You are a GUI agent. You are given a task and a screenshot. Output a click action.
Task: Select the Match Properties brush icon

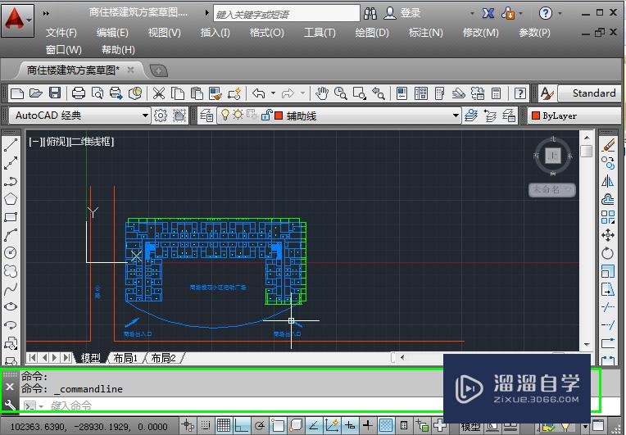pos(215,93)
